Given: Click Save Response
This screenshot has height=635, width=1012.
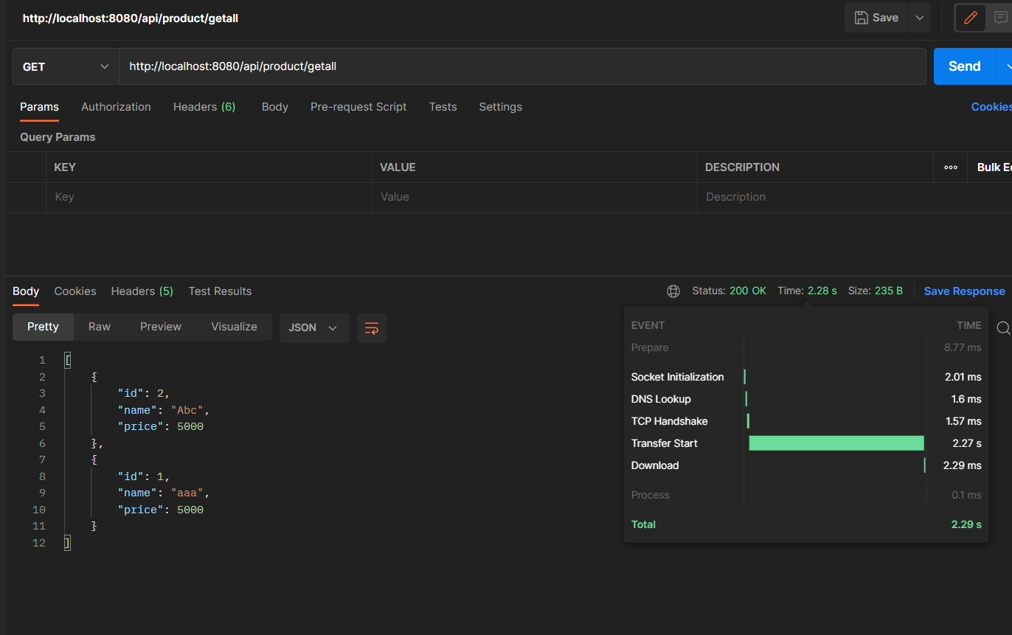Looking at the screenshot, I should (x=964, y=291).
